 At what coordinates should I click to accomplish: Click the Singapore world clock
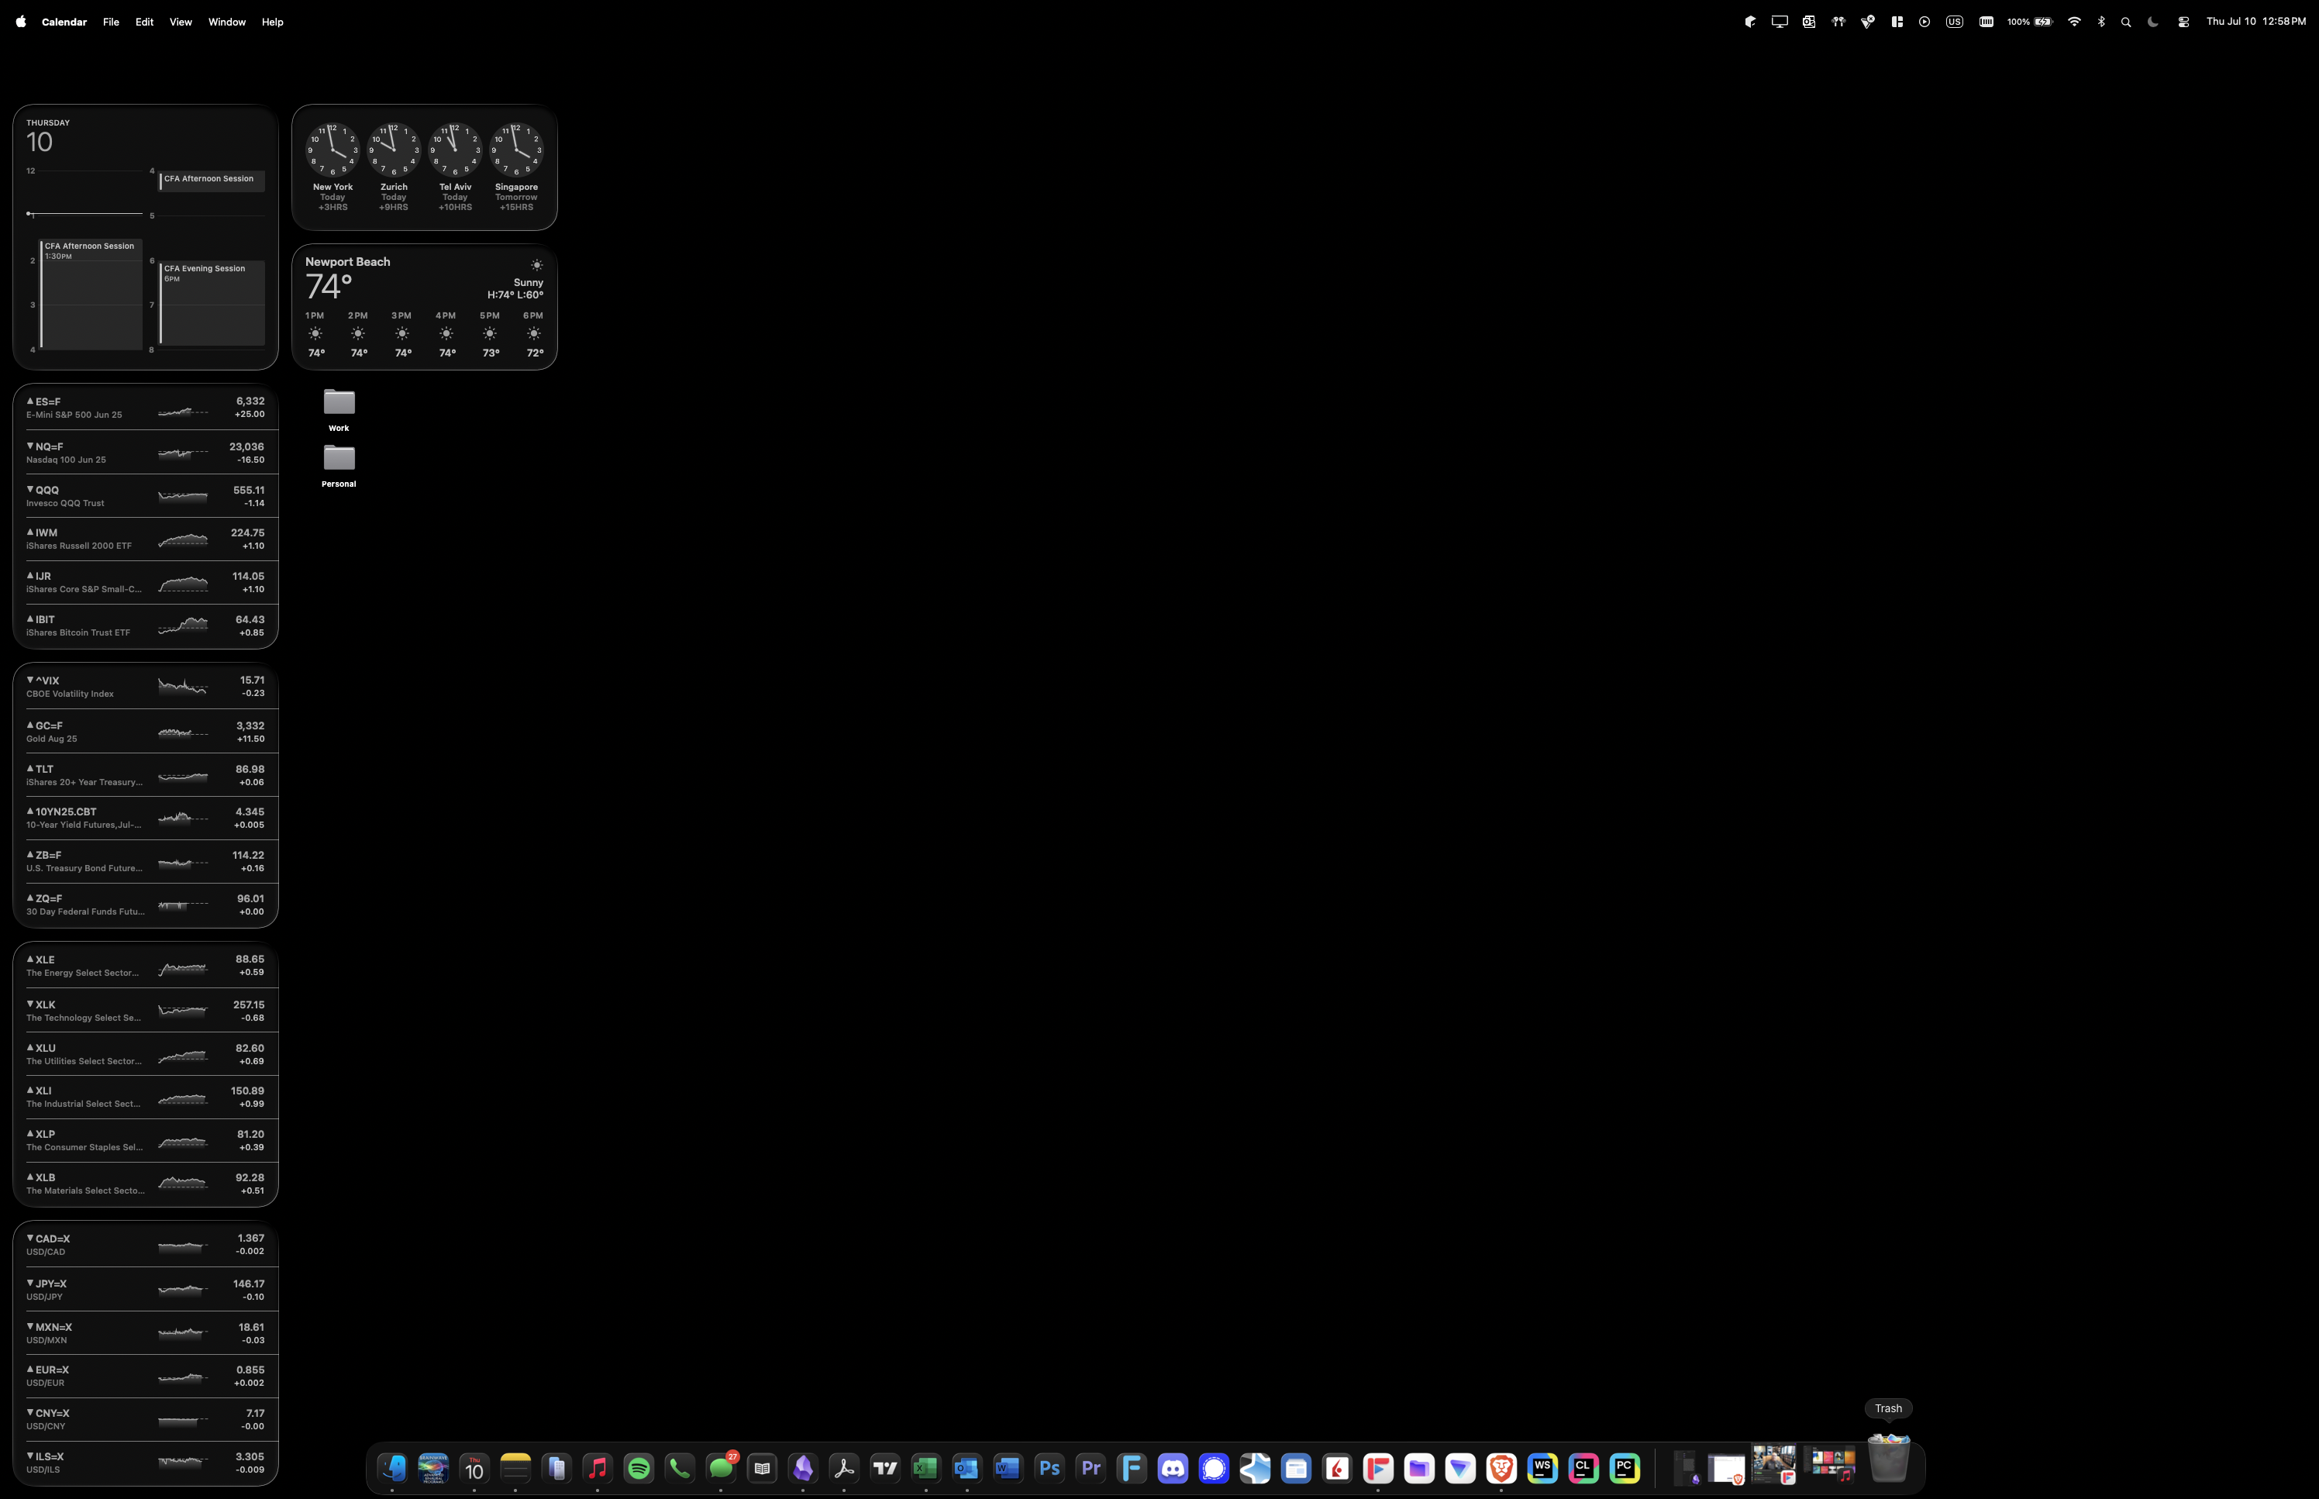517,167
